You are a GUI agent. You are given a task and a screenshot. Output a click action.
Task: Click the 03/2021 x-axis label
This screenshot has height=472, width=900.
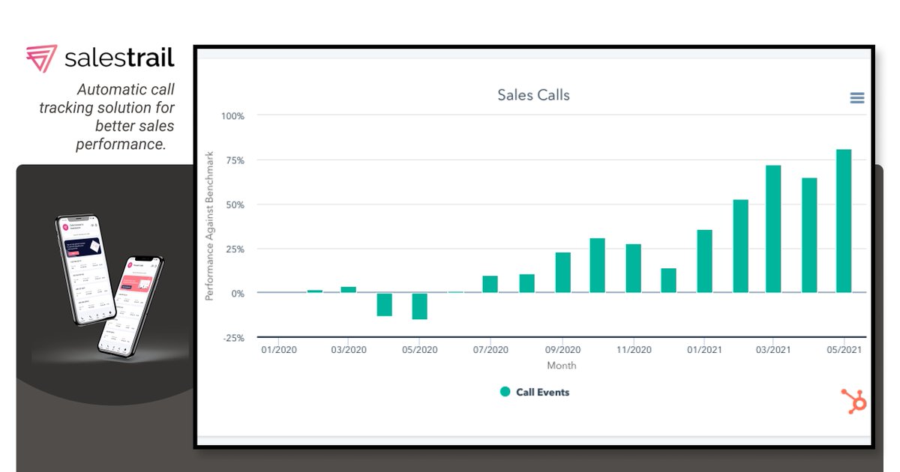pos(773,350)
